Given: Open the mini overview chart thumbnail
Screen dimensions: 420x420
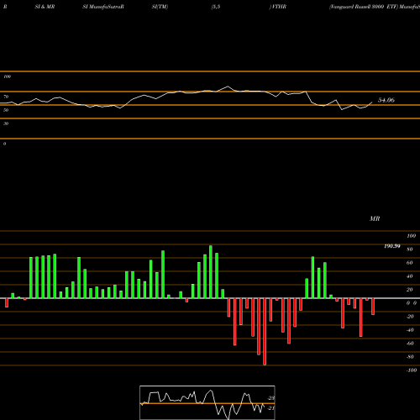Looking at the screenshot, I should click(207, 402).
